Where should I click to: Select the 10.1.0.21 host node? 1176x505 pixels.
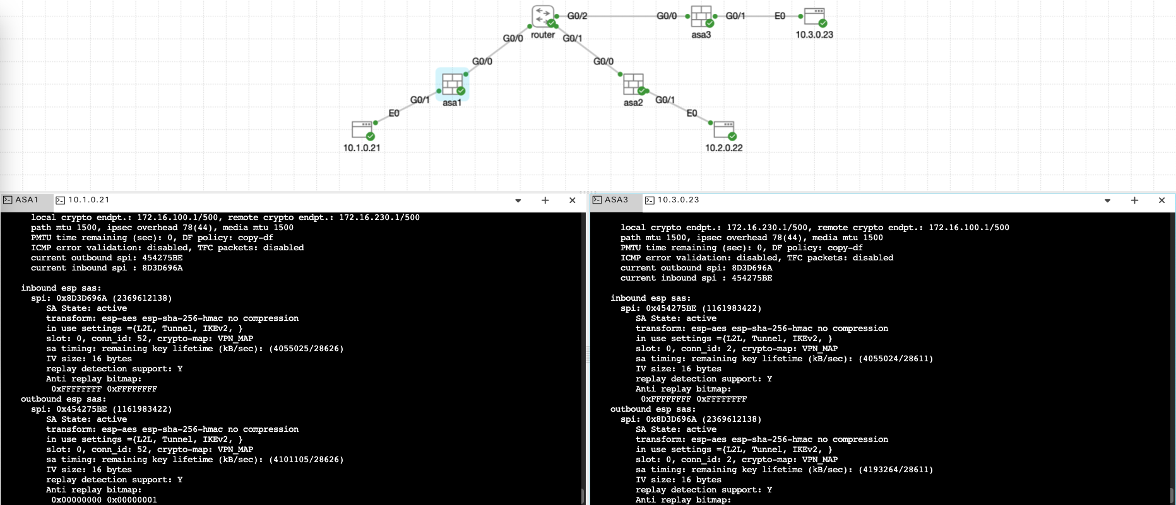coord(362,130)
